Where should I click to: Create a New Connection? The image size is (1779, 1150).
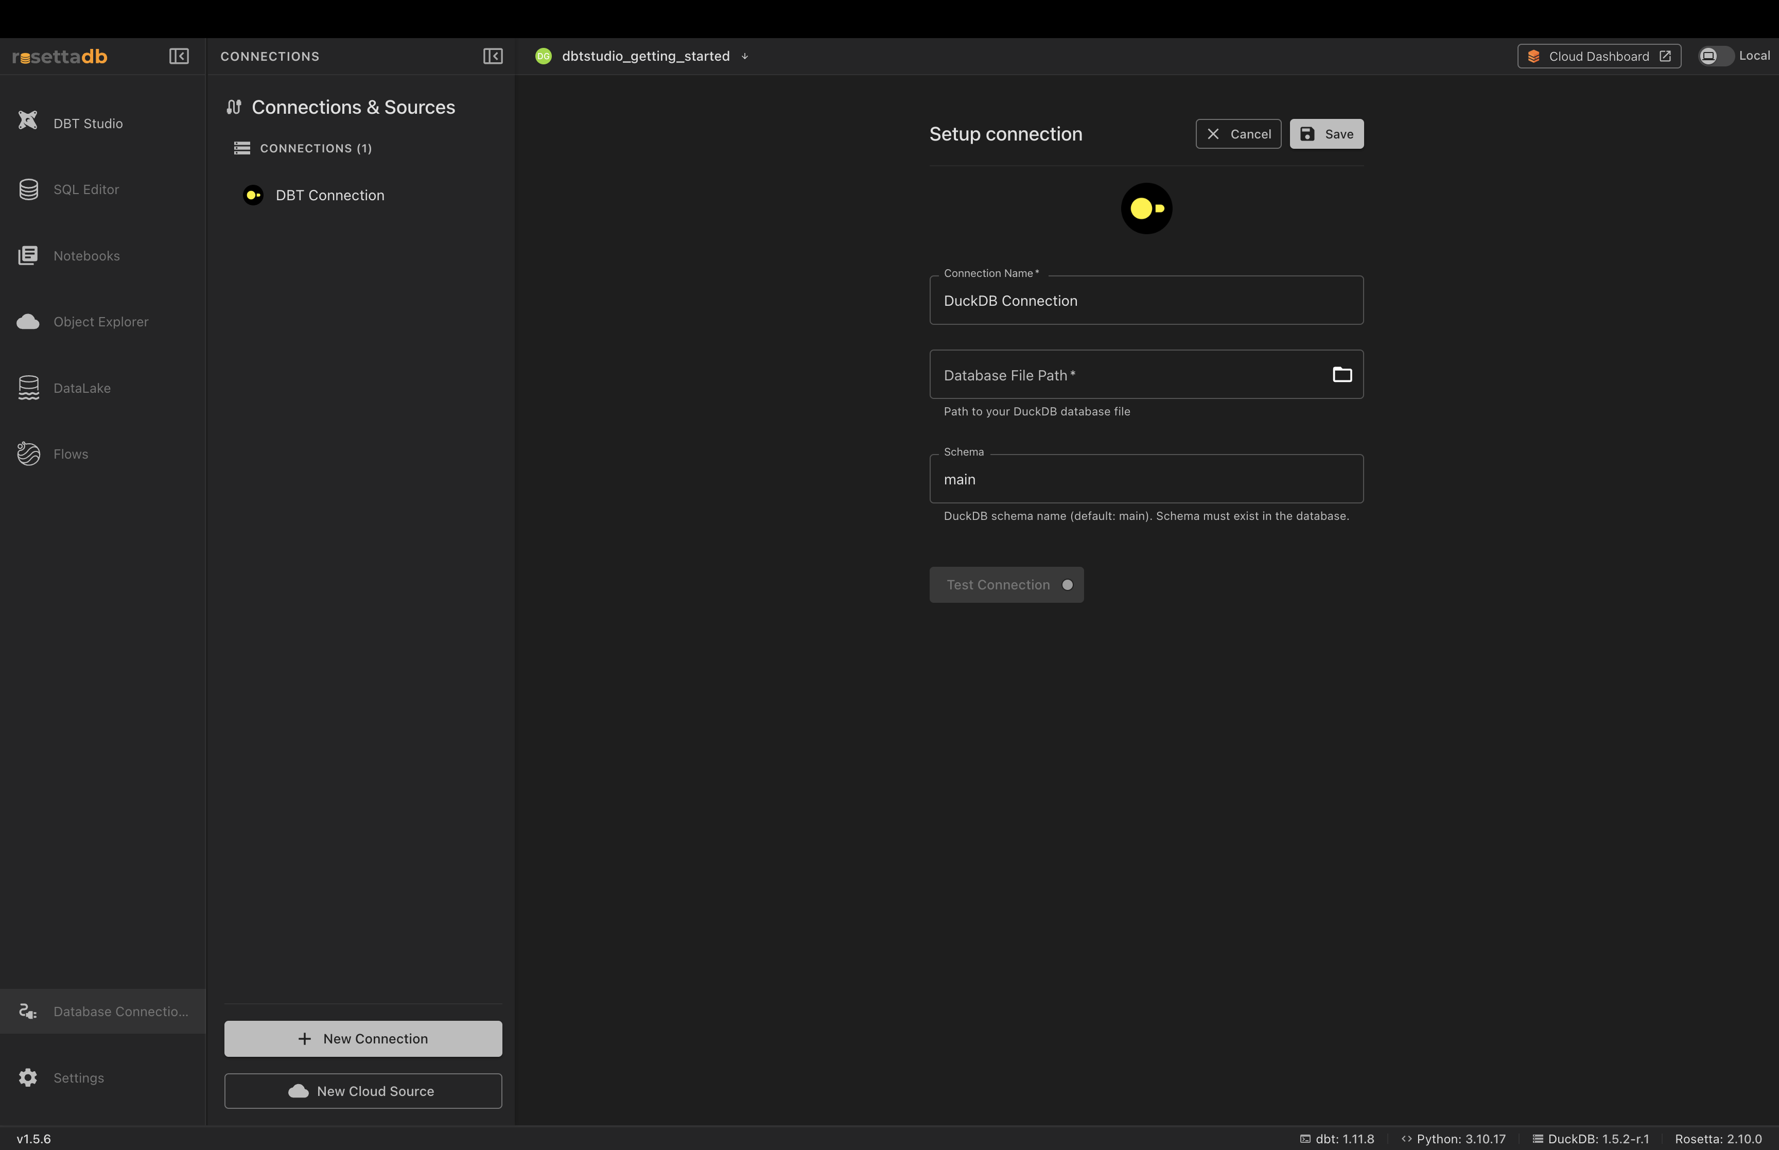point(363,1039)
